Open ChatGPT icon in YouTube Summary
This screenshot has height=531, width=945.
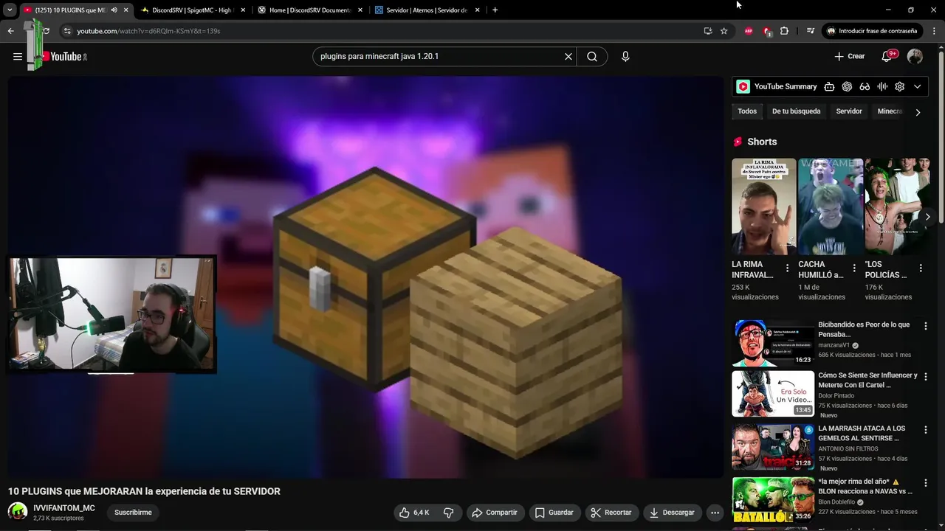(847, 86)
